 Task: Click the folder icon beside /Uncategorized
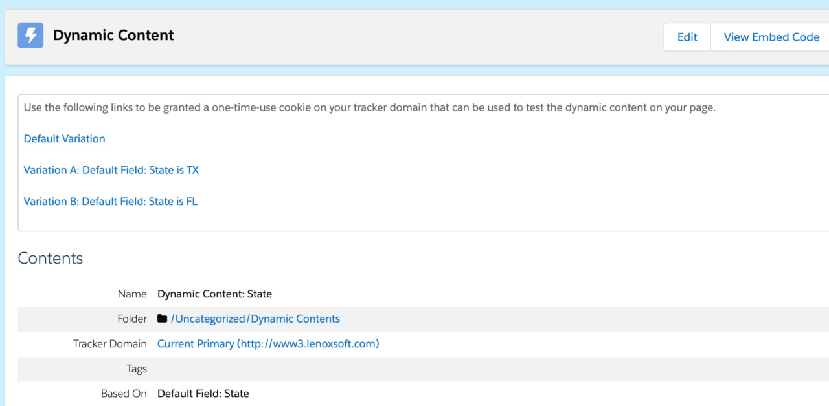[163, 319]
